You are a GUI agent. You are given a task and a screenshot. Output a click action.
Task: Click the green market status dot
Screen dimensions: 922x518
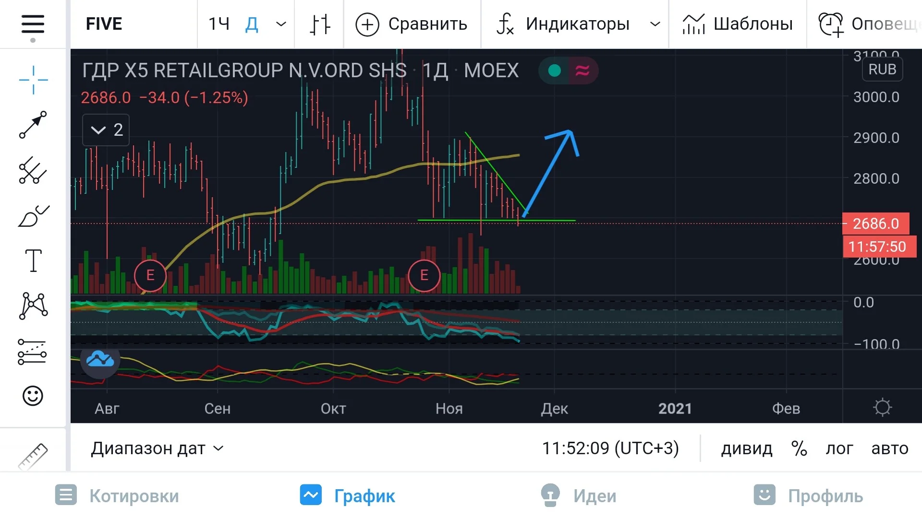(x=555, y=71)
